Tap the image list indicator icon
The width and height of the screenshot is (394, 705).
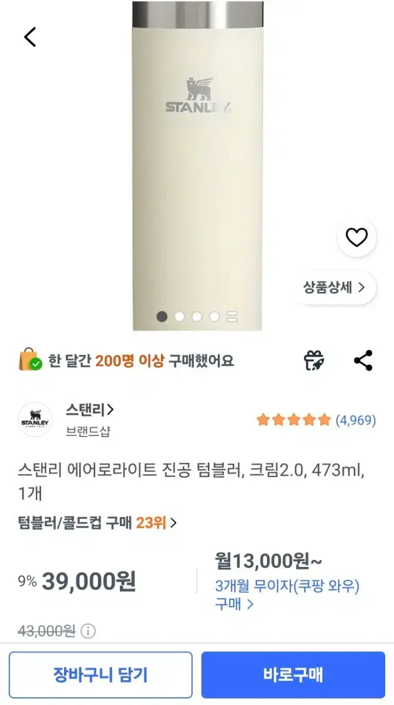[x=232, y=317]
